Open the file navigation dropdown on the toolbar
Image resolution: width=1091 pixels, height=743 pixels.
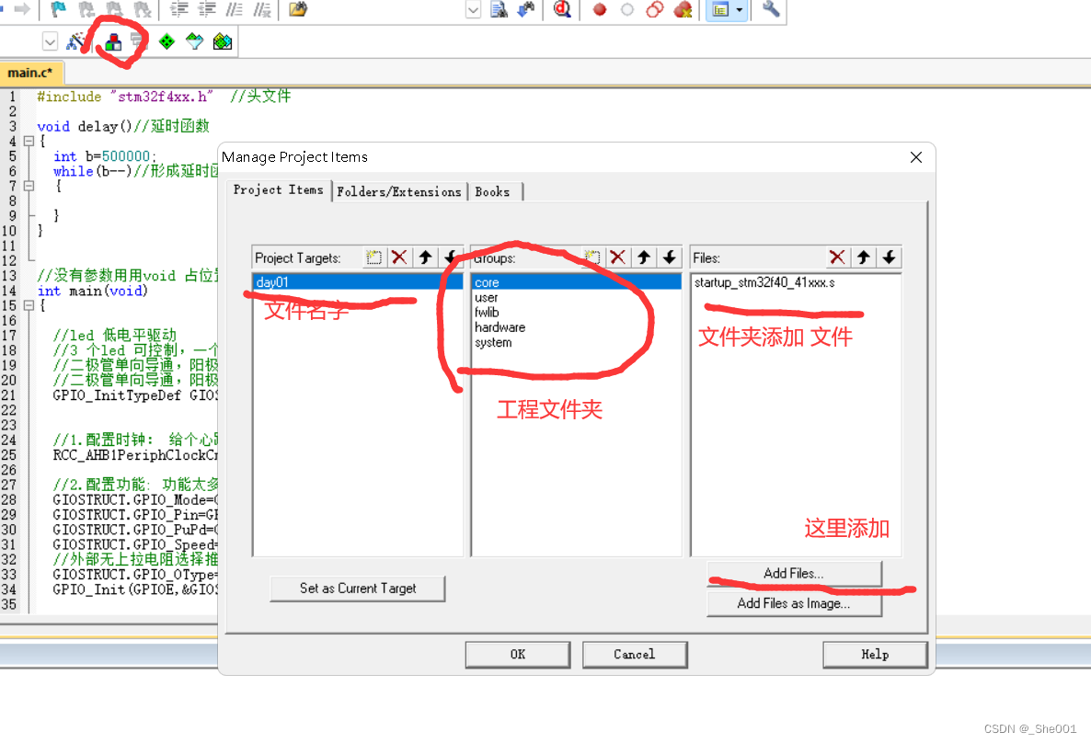[472, 10]
